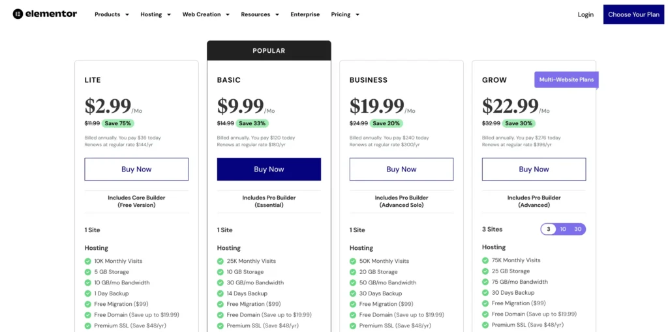
Task: Click the Choose Your Plan button
Action: [x=633, y=14]
